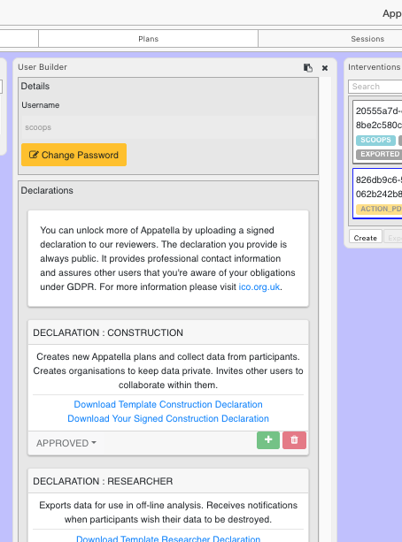The height and width of the screenshot is (542, 402).
Task: Select intervention 826db9c6 list item
Action: [x=377, y=194]
